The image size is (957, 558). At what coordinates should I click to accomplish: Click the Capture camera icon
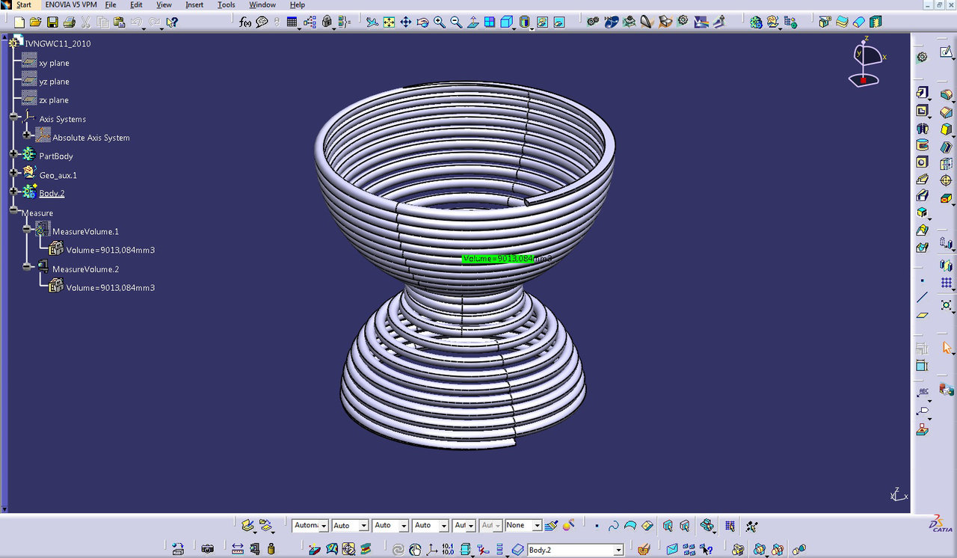(x=208, y=549)
